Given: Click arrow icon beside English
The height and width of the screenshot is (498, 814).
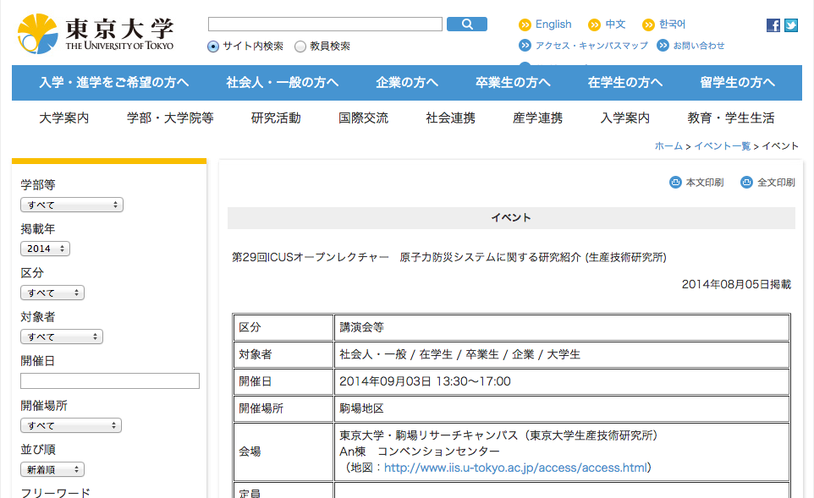Looking at the screenshot, I should tap(525, 25).
